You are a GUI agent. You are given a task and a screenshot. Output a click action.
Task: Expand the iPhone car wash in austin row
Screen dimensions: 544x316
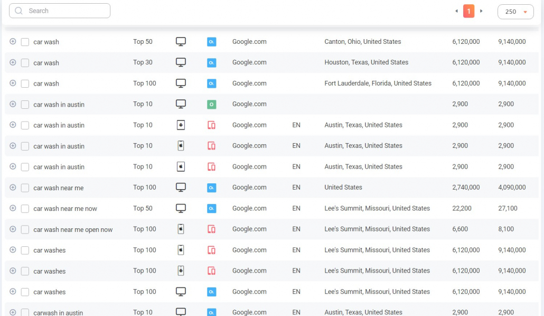tap(13, 145)
